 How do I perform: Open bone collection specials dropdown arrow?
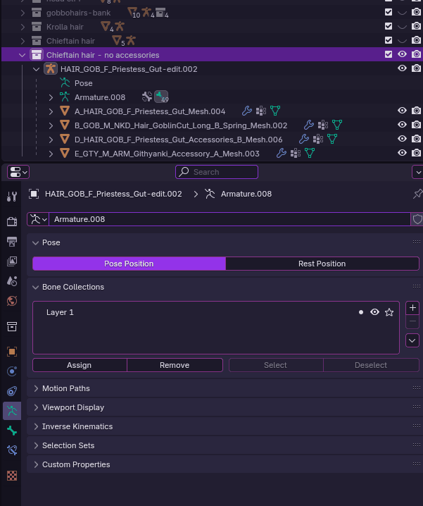[x=412, y=340]
